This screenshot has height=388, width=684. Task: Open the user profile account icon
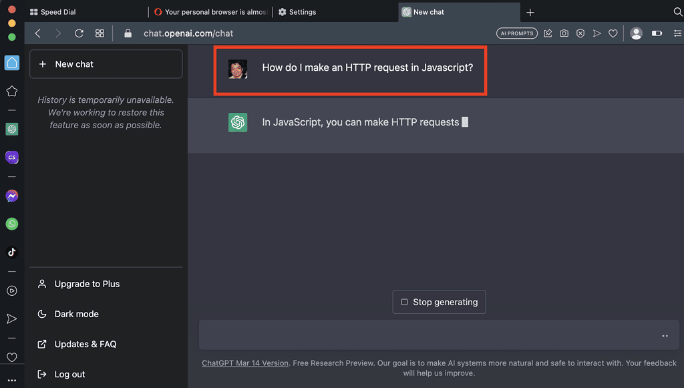(x=636, y=33)
